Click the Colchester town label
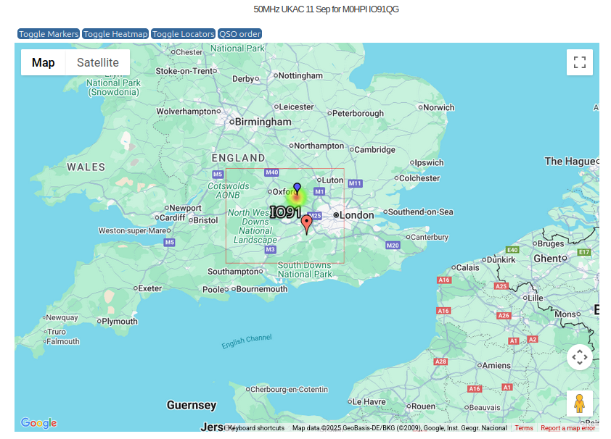The image size is (611, 439). (x=419, y=178)
